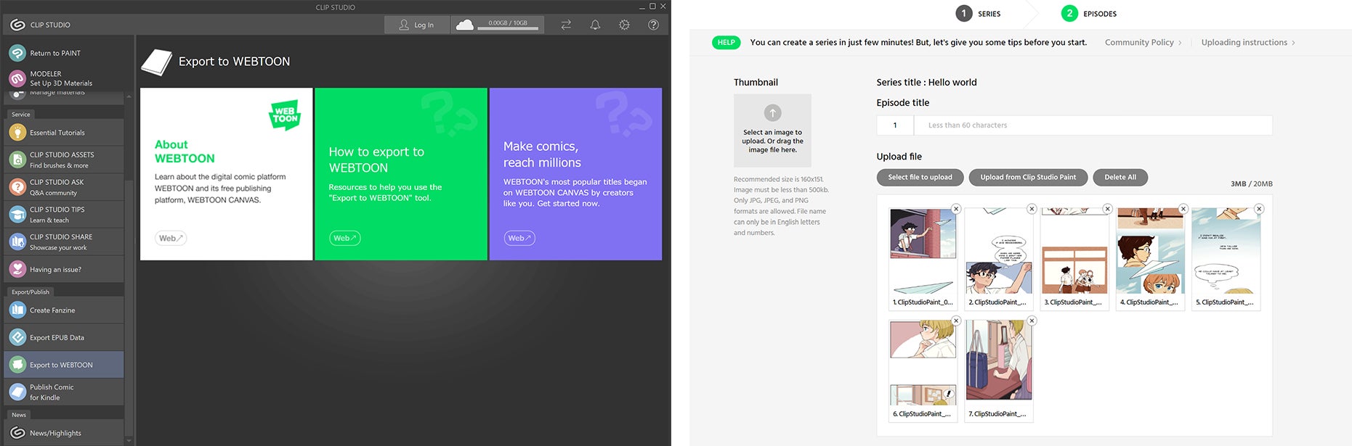
Task: Open News/Highlights
Action: (64, 433)
